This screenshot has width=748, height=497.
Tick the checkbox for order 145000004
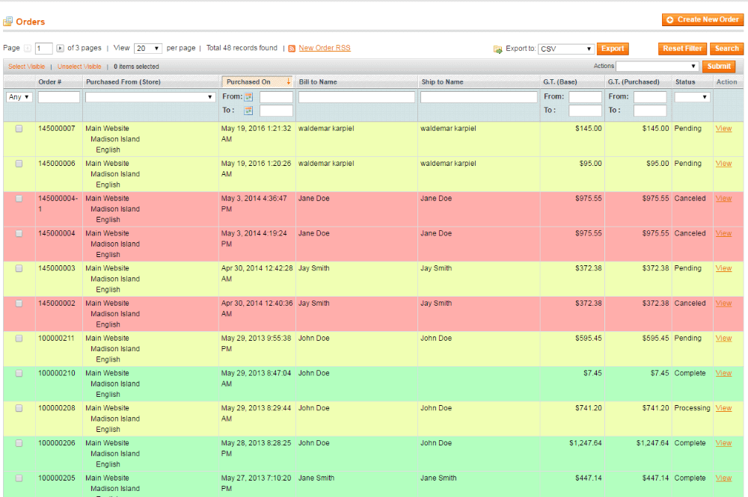click(x=19, y=233)
